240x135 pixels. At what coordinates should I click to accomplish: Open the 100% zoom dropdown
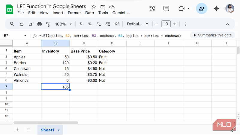click(x=63, y=24)
